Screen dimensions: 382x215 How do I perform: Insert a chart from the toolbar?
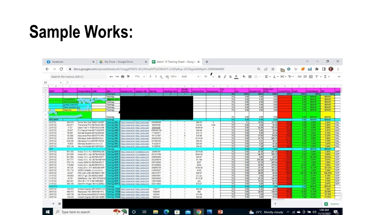point(311,77)
